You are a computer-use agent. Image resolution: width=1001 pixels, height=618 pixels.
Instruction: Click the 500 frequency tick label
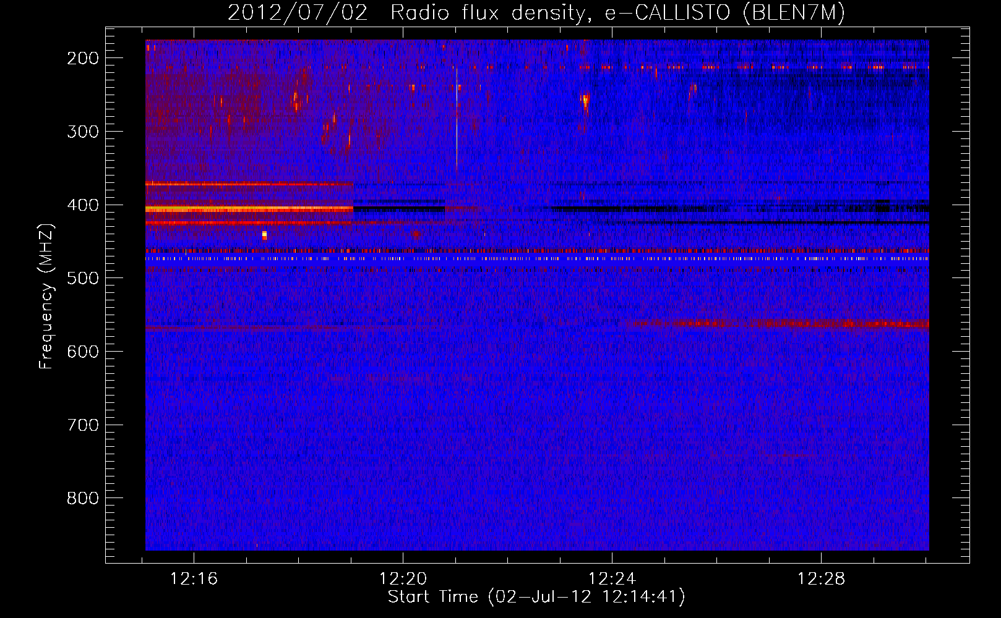coord(83,278)
